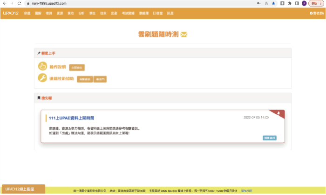Open the Chrome profile avatar

304,3
